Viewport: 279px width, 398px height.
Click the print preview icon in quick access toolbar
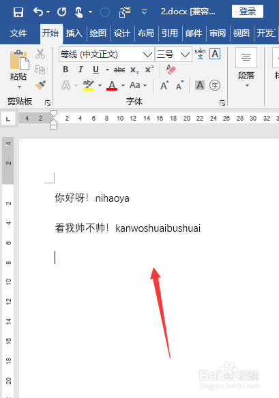click(125, 12)
